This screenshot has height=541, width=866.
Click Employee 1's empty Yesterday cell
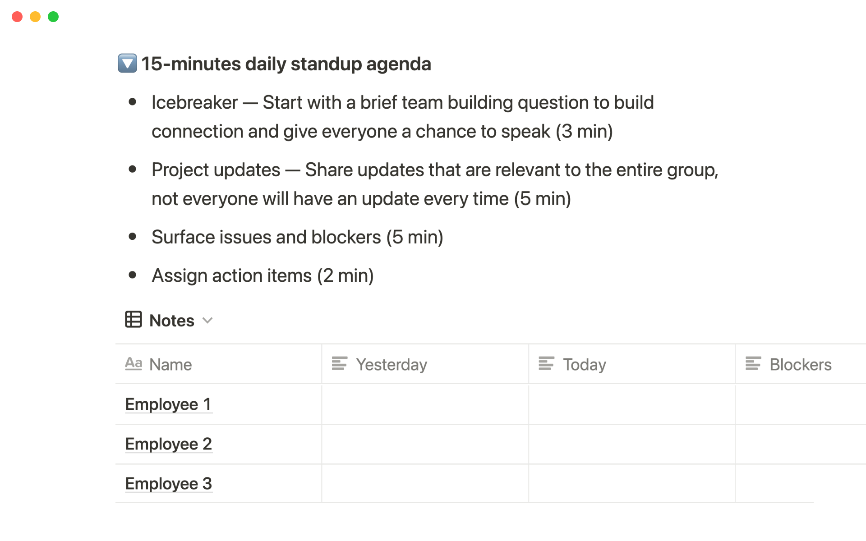(x=425, y=404)
